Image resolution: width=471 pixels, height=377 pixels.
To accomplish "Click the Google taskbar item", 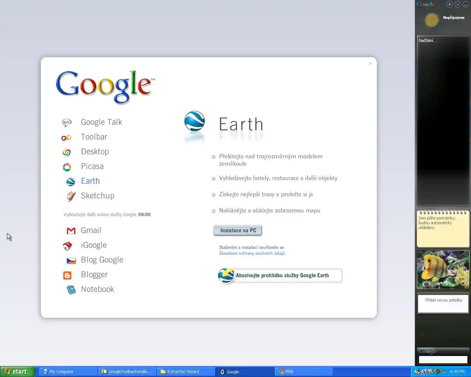I will 245,371.
